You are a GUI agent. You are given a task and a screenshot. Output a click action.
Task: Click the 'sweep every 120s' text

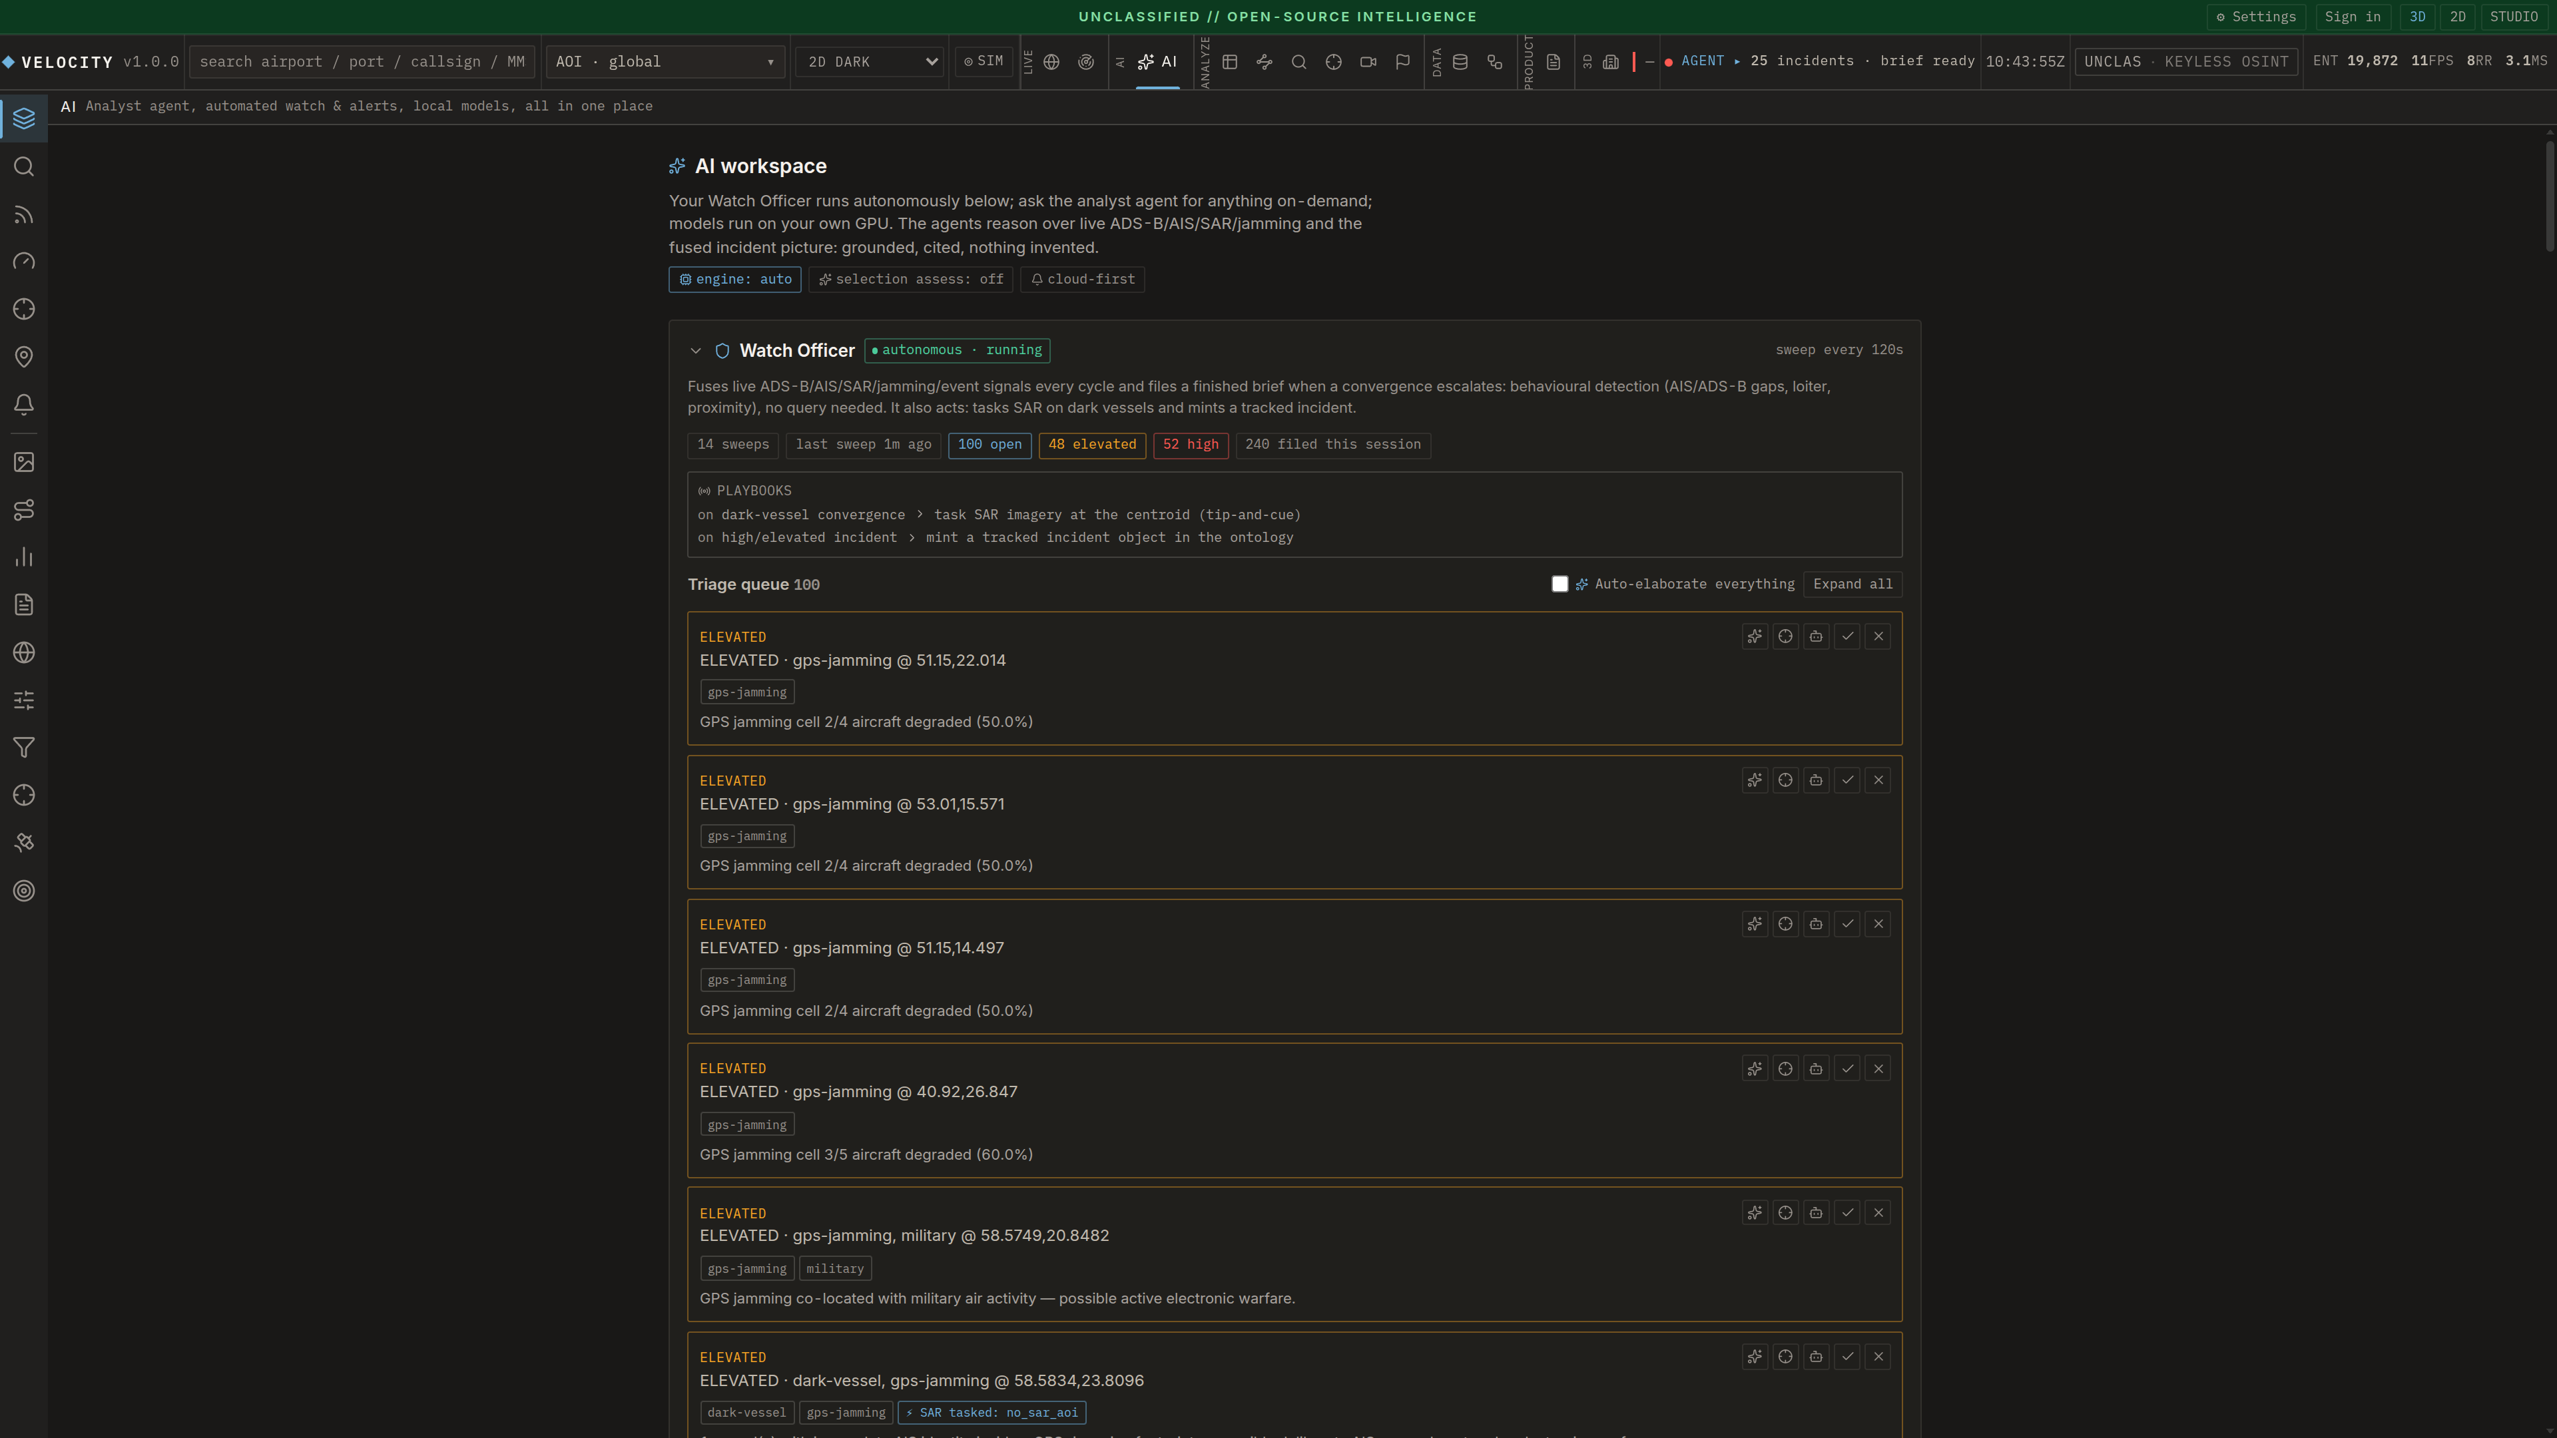coord(1839,350)
